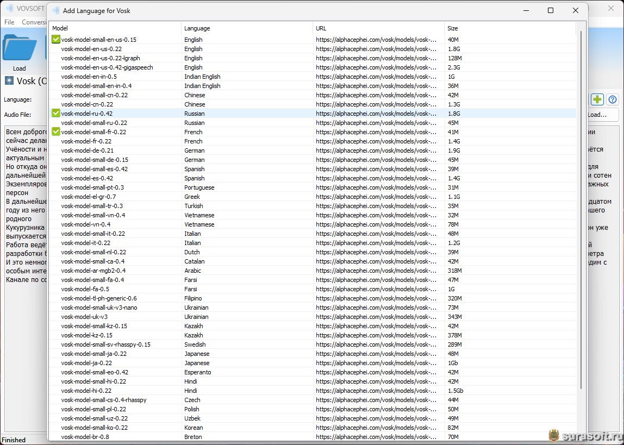Select vosk-model-small-de-0.15 row

313,159
